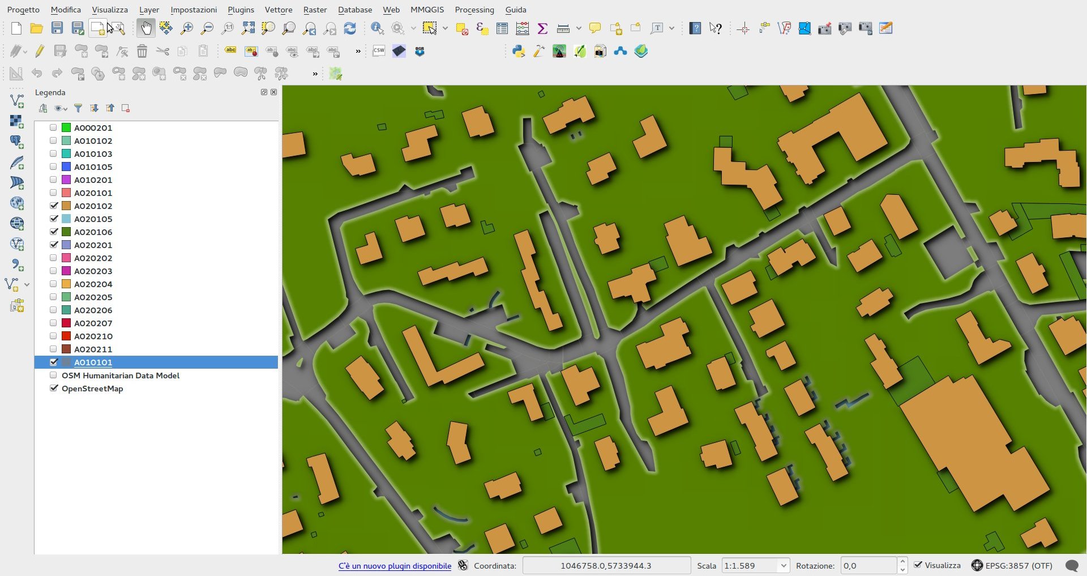Click the Zoom In magnifier tool
The height and width of the screenshot is (576, 1087).
[186, 28]
